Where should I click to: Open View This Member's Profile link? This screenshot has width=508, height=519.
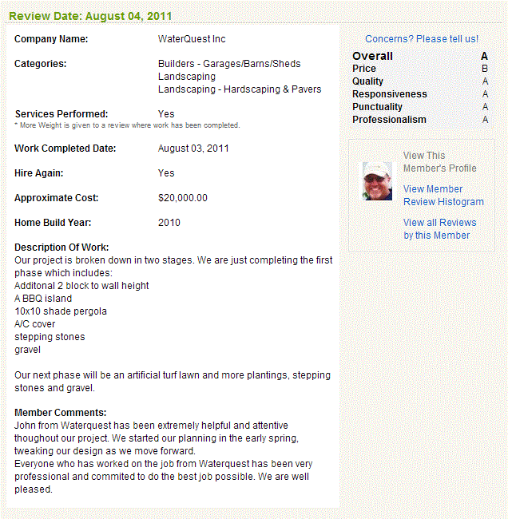point(439,162)
